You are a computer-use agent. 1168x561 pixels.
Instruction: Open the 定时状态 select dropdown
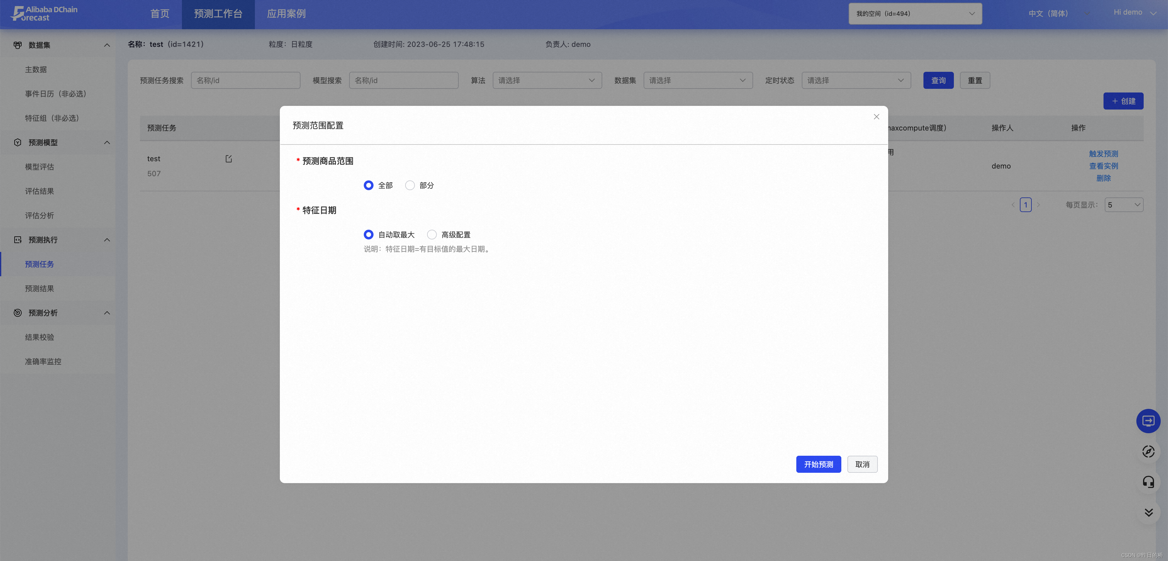click(856, 80)
